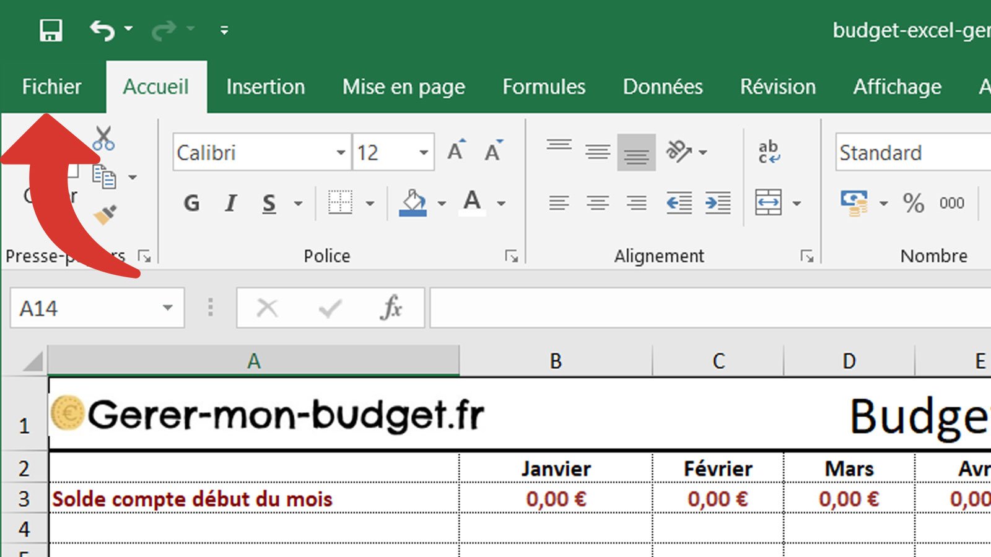Apply italic formatting
Screen dimensions: 991x557
230,202
